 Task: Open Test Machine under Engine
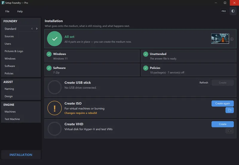(x=21, y=119)
